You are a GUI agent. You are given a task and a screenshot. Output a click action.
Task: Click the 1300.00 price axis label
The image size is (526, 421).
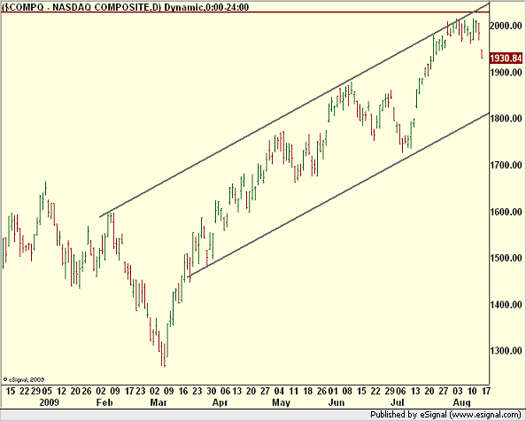pos(506,351)
